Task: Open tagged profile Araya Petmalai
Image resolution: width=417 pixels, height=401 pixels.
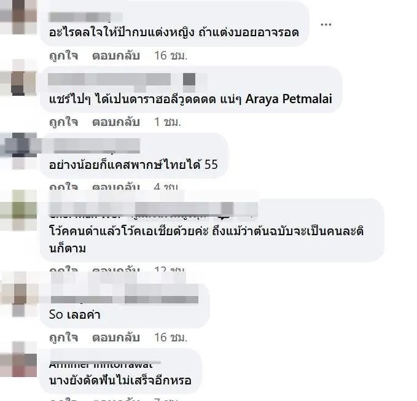Action: [x=289, y=99]
